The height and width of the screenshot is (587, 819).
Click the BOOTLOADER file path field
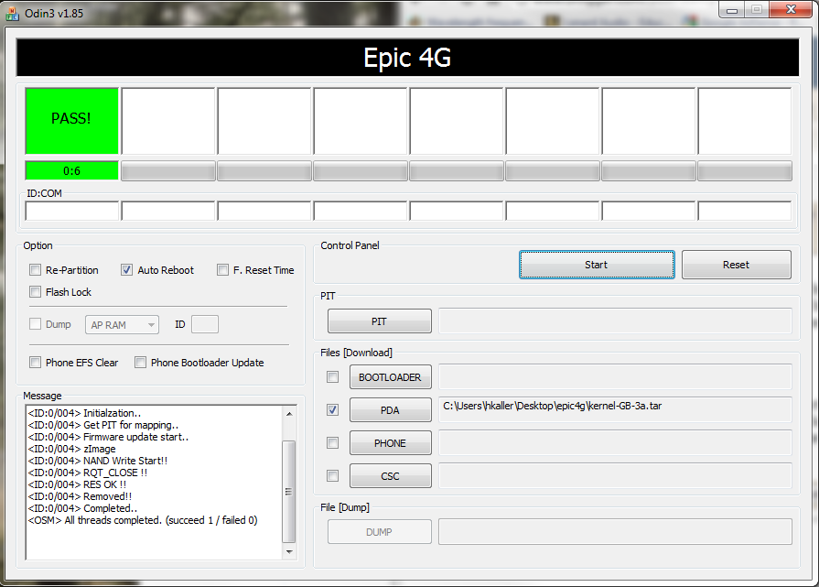(615, 377)
